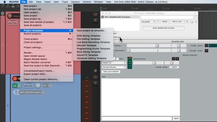Mute track 2 with the M button

[x=95, y=78]
